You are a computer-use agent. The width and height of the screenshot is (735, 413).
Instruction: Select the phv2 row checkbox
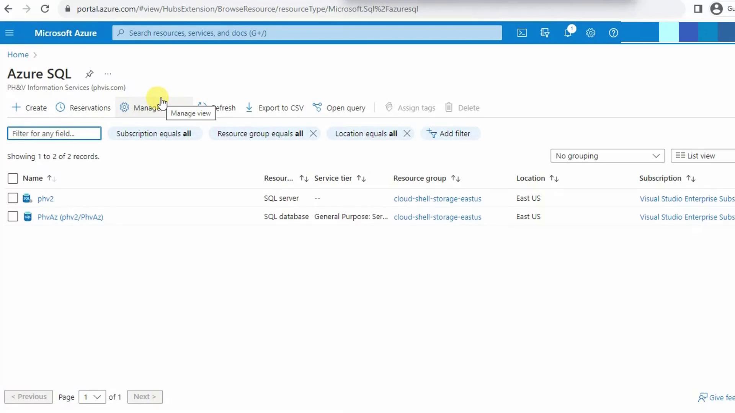click(13, 198)
